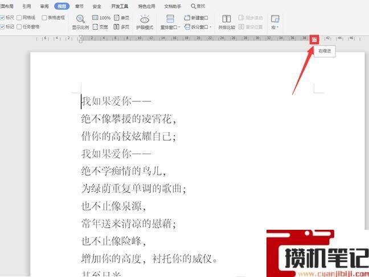Click the 宏 macro icon

(x=275, y=19)
